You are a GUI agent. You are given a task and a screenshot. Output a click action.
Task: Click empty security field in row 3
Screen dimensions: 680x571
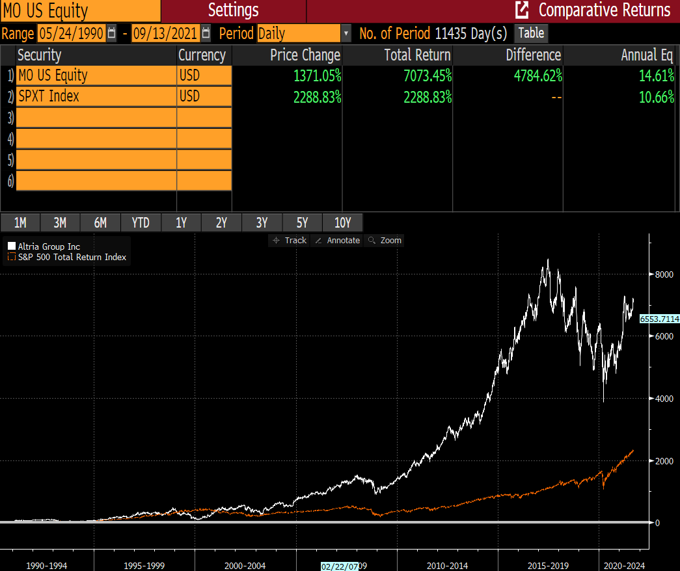(96, 118)
